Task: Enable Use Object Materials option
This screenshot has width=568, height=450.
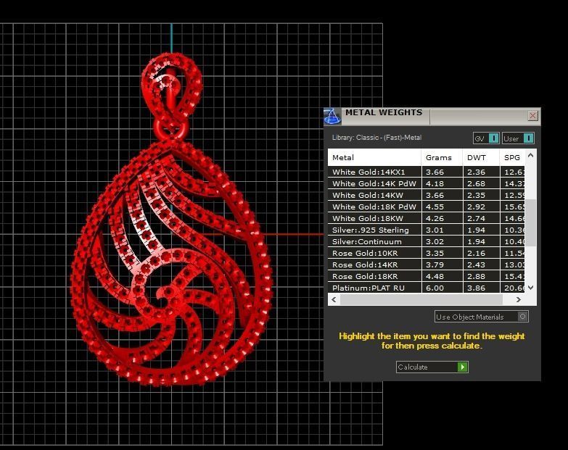Action: (x=482, y=317)
